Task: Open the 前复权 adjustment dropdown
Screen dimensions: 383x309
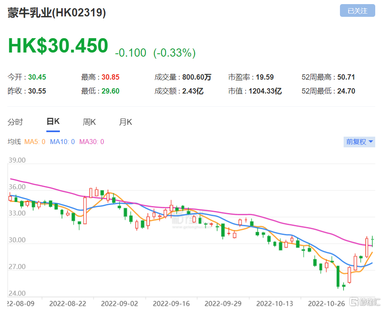Action: point(359,142)
